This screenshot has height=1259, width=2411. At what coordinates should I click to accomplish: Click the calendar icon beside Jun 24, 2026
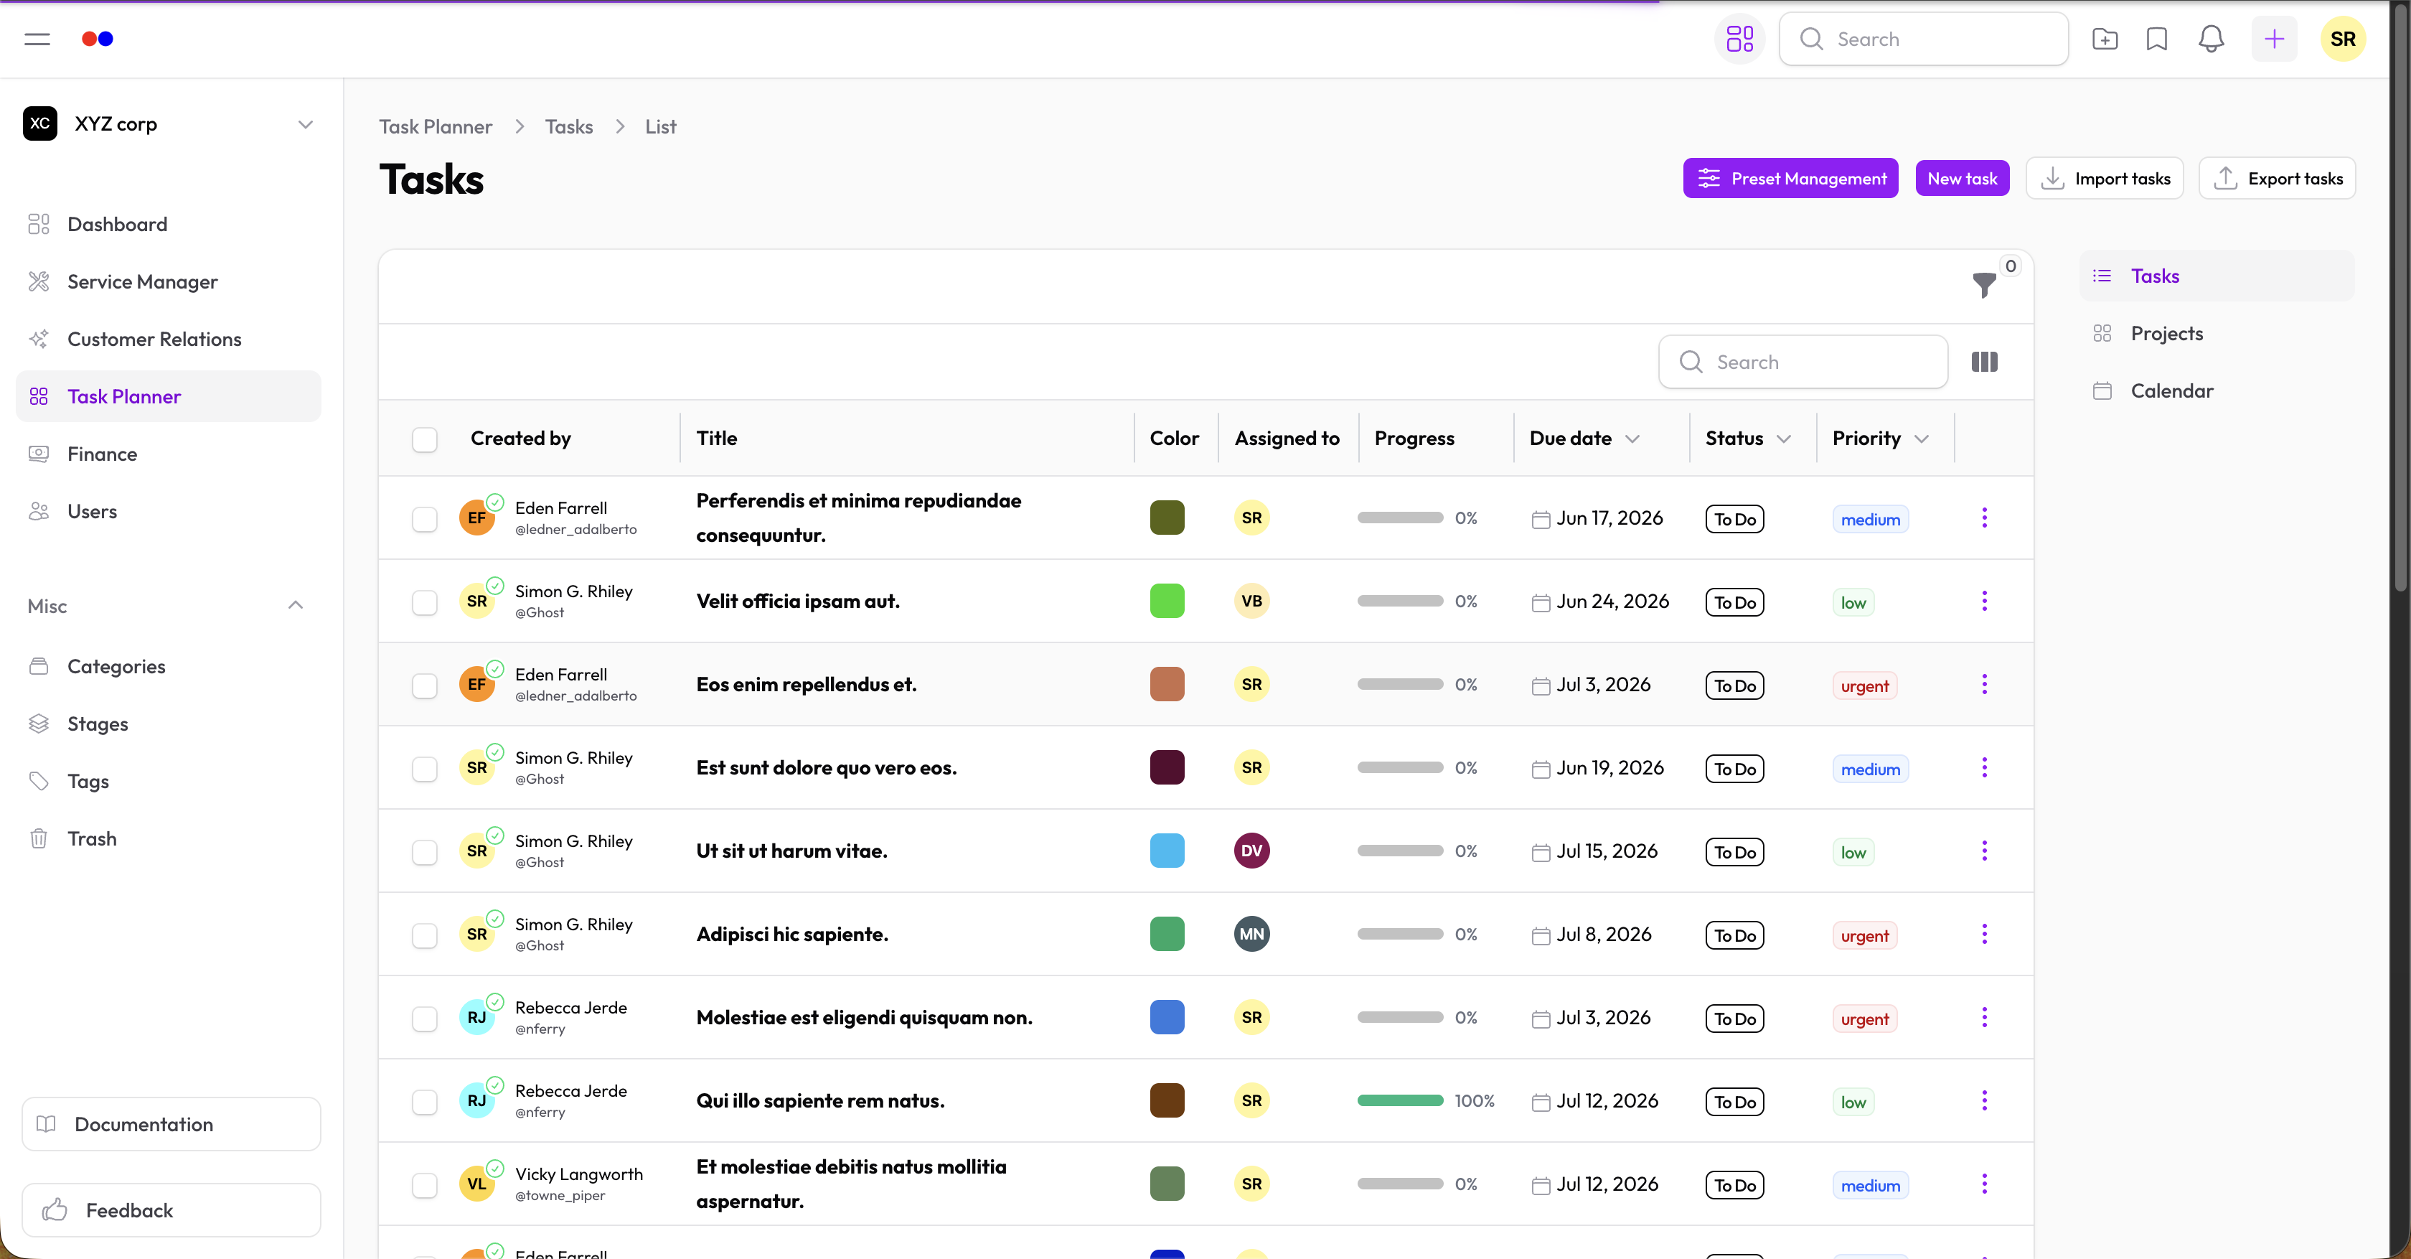1541,603
